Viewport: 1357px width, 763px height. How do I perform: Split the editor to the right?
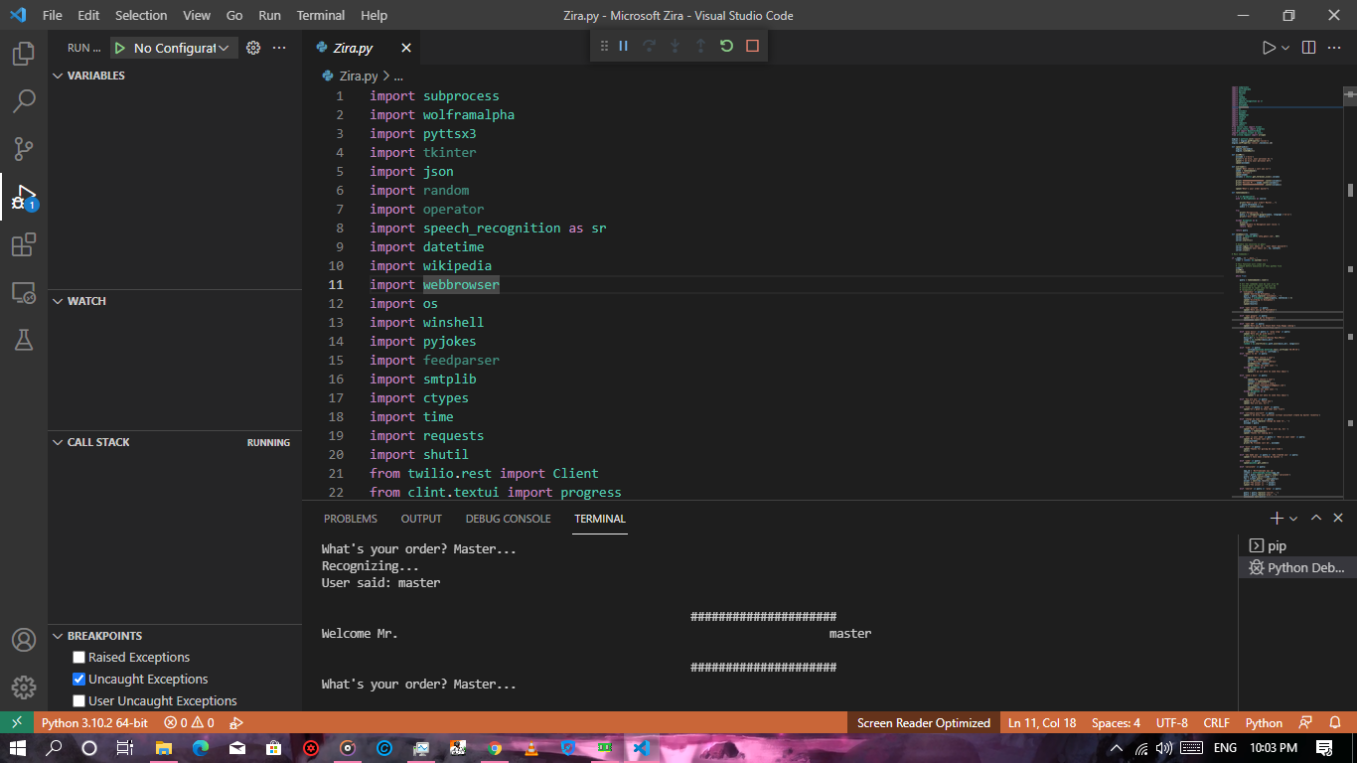pos(1308,48)
